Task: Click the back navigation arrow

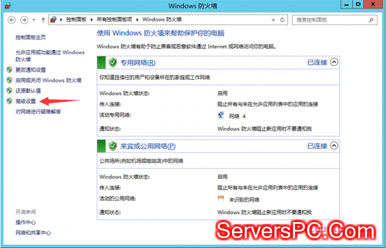Action: pyautogui.click(x=12, y=20)
